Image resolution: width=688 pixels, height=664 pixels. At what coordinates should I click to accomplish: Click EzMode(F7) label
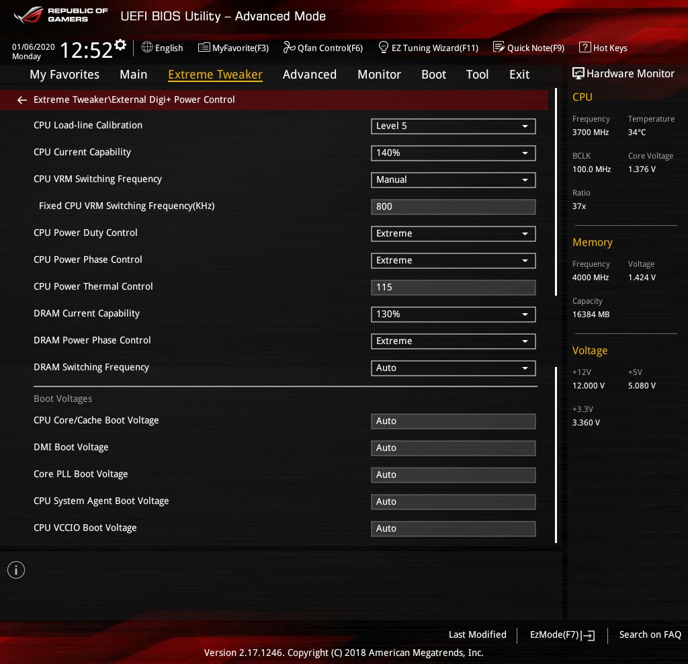(x=554, y=634)
